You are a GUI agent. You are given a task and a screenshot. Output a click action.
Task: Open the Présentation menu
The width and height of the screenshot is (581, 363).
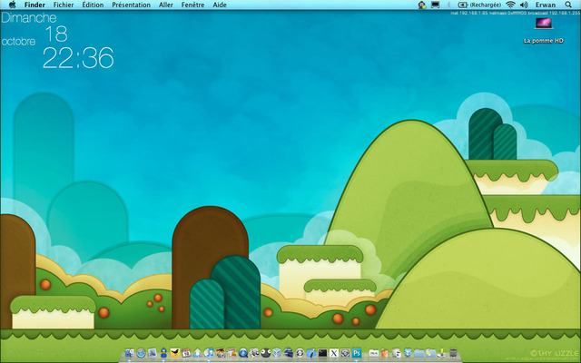[x=131, y=5]
